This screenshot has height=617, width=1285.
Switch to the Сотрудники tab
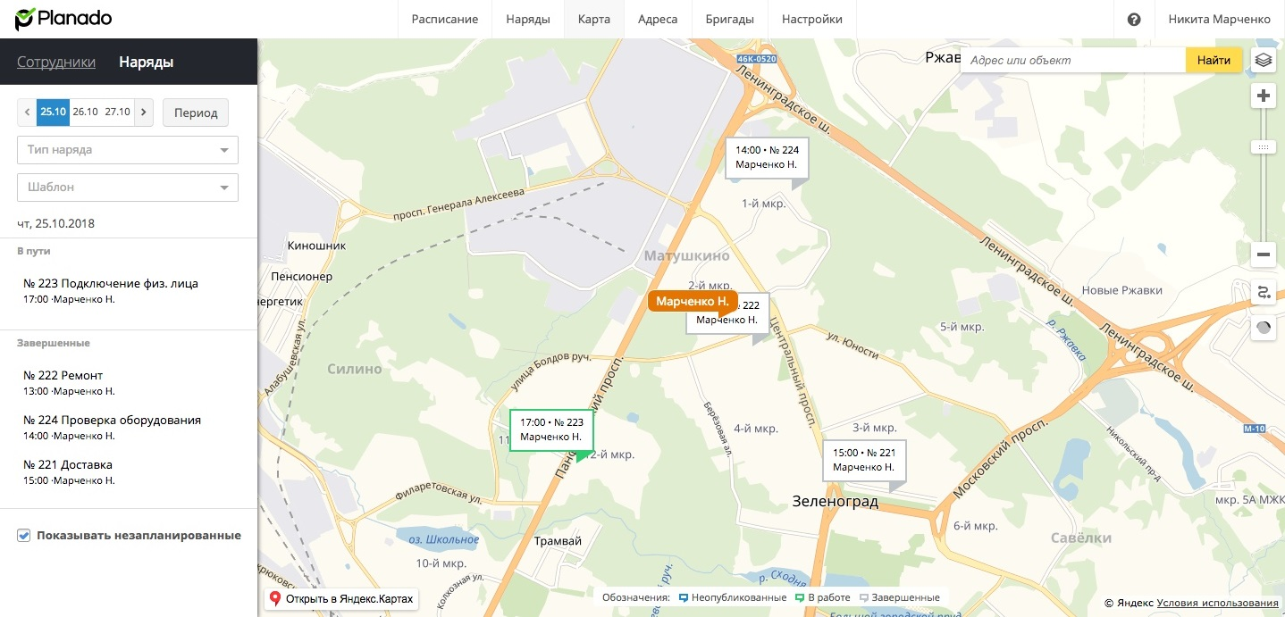(x=56, y=63)
